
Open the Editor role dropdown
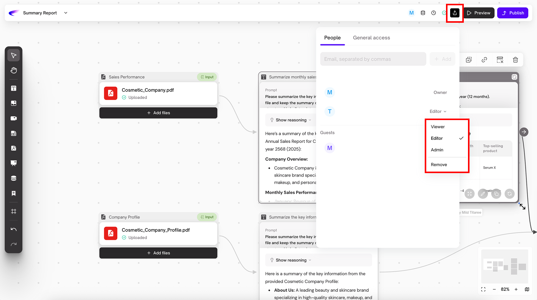tap(438, 111)
